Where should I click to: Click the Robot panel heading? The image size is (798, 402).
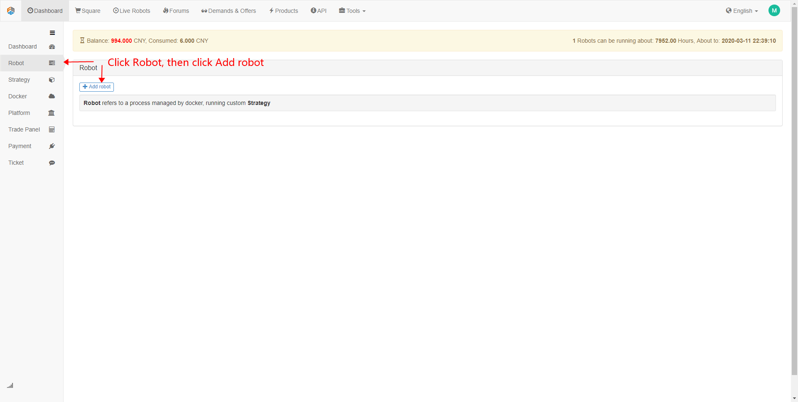[x=88, y=68]
